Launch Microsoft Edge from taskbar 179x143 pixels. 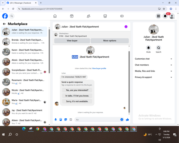click(24, 129)
